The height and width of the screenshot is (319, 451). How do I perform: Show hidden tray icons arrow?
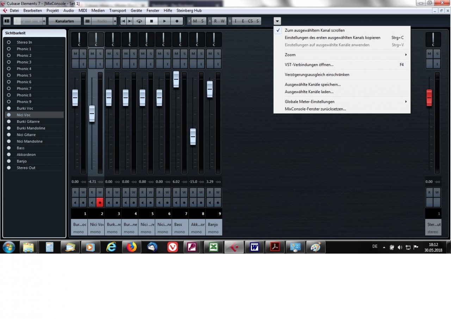(384, 247)
